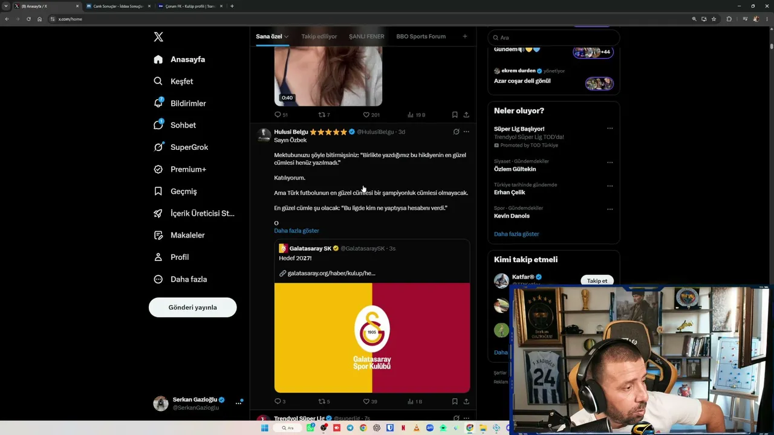
Task: Open Profil page from sidebar
Action: 171,257
